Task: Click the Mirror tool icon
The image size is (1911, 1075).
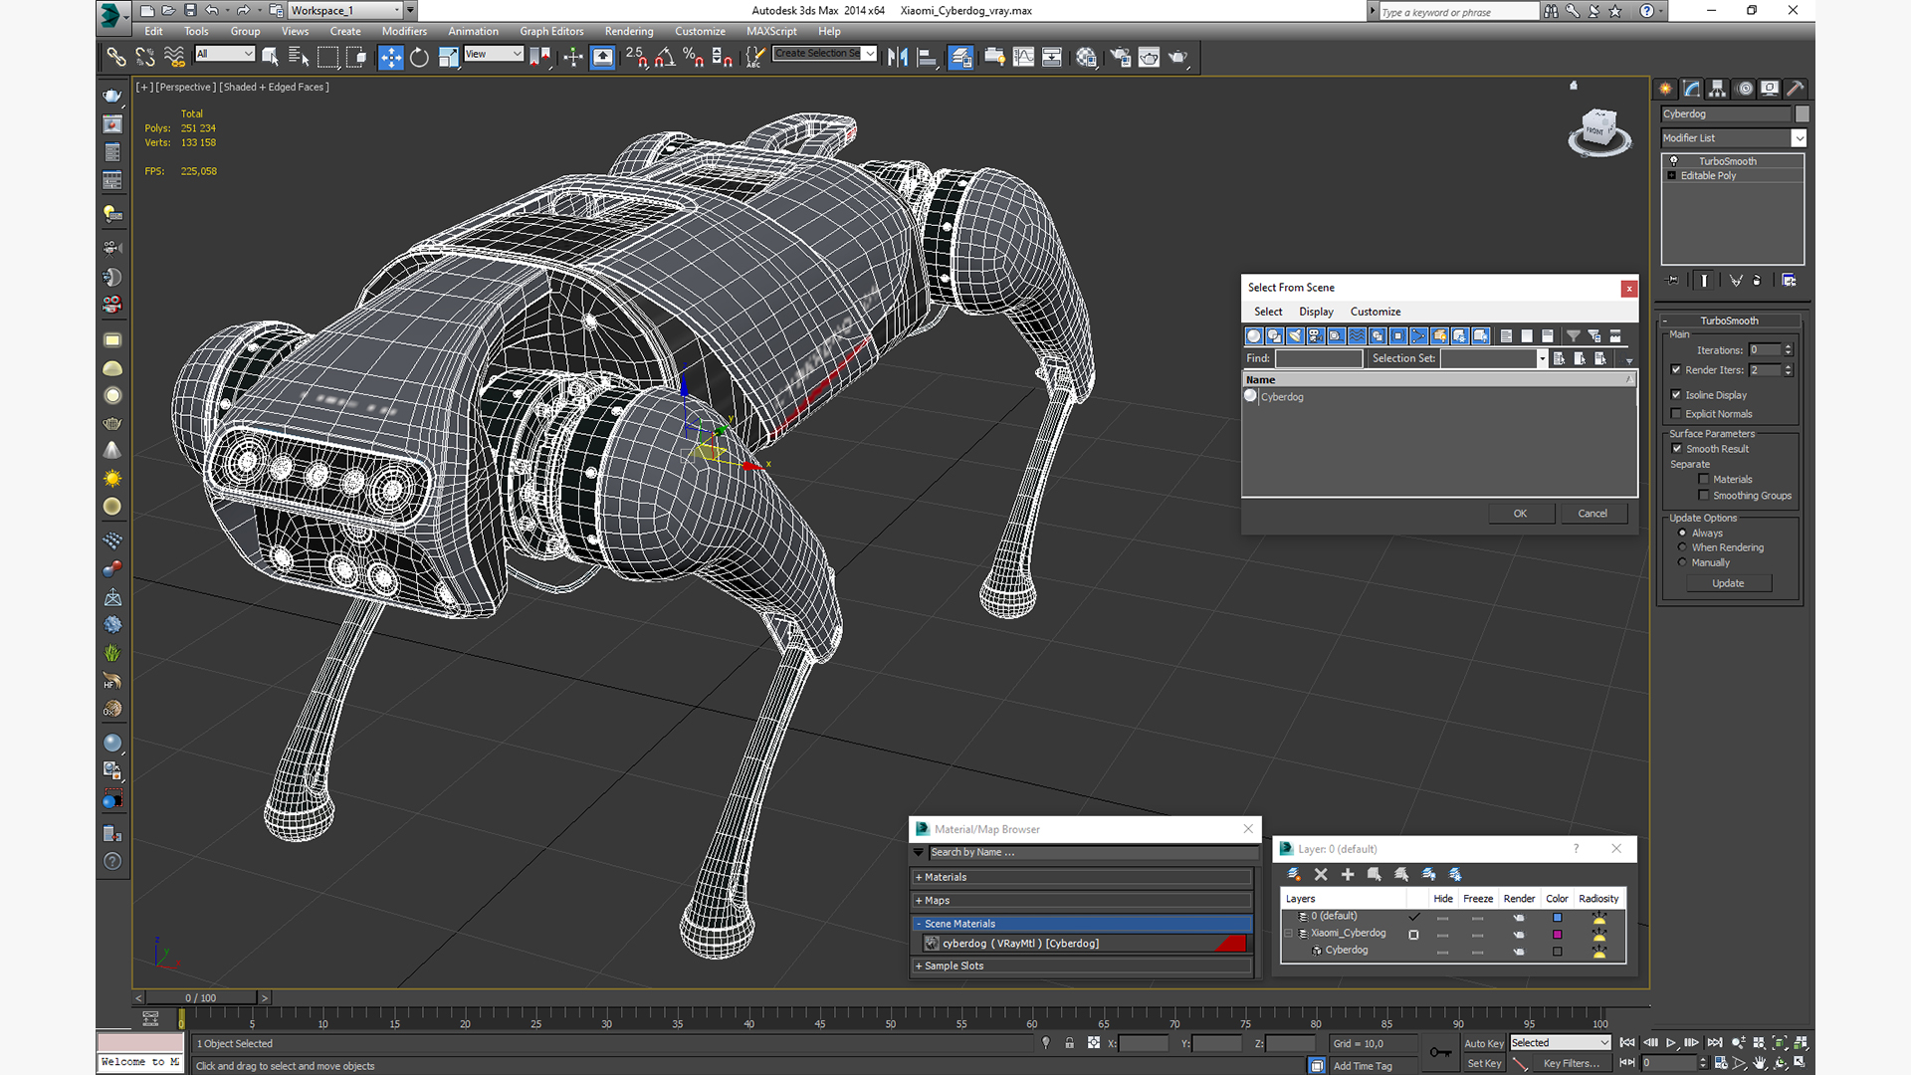Action: [898, 57]
